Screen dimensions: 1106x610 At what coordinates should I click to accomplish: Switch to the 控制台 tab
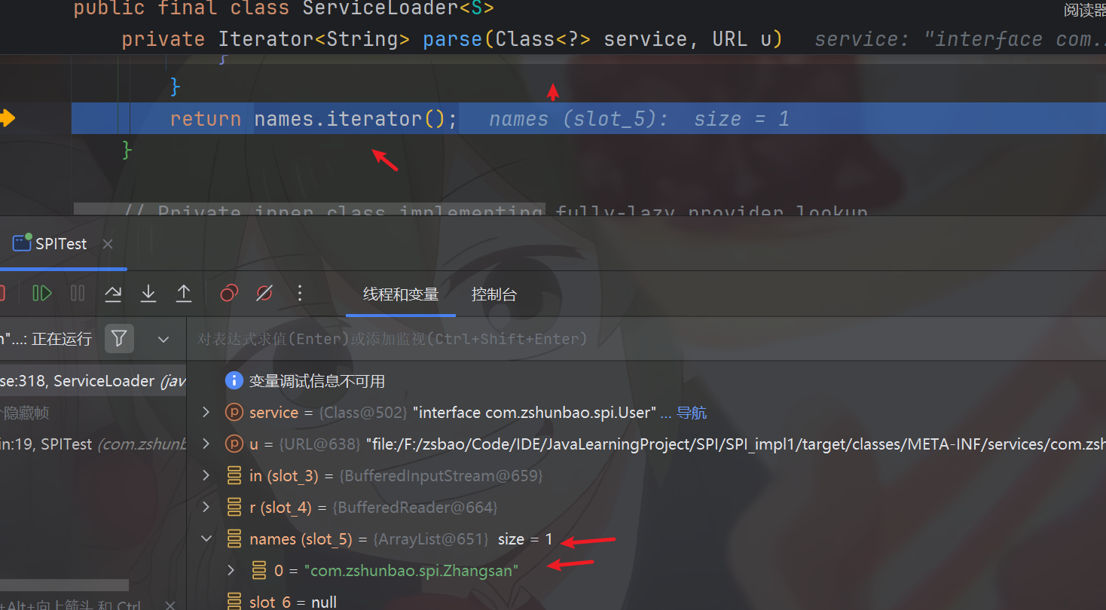click(x=494, y=294)
